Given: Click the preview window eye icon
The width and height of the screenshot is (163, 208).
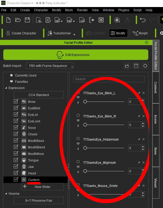Looking at the screenshot, I should (101, 20).
